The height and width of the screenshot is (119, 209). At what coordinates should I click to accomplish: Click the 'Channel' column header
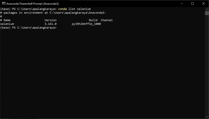107,20
